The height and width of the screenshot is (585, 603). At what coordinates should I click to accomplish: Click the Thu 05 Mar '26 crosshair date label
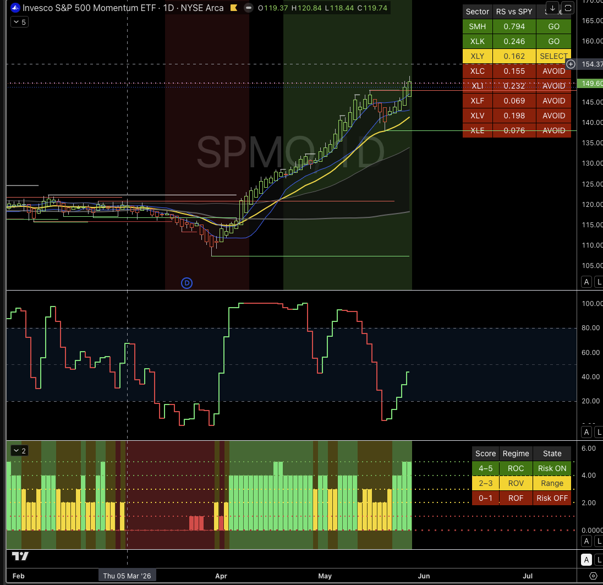pyautogui.click(x=127, y=576)
